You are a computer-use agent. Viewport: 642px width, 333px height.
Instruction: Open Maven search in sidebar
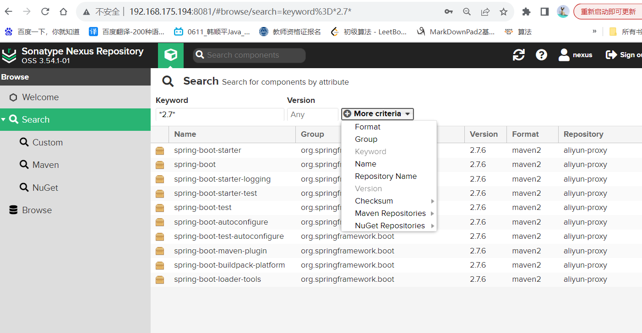(75, 165)
